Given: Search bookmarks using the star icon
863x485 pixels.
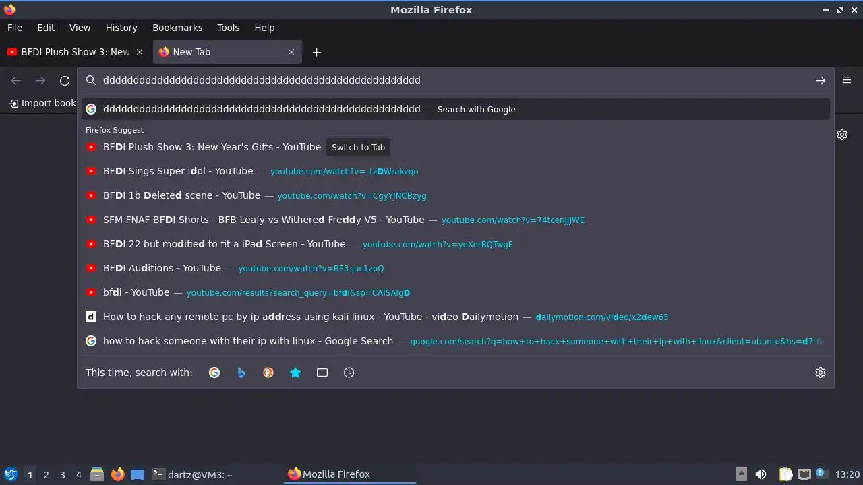Looking at the screenshot, I should pyautogui.click(x=295, y=373).
